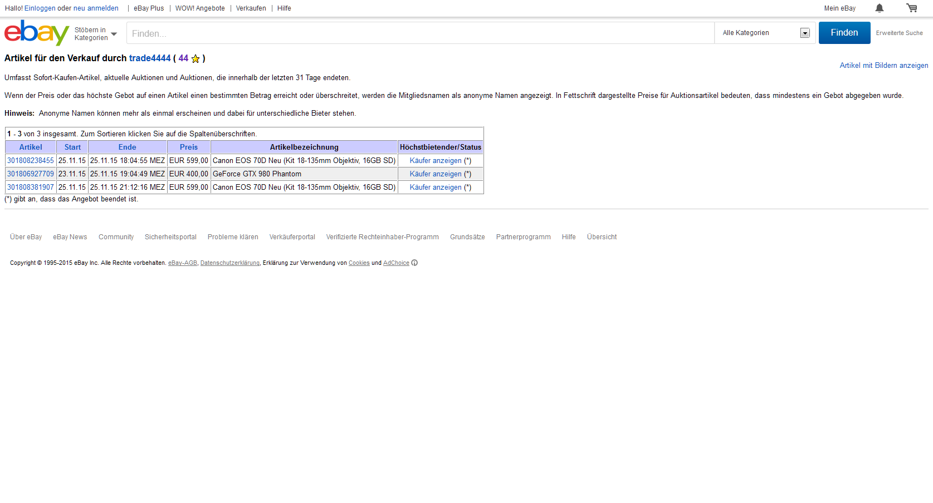The width and height of the screenshot is (933, 503).
Task: Open WOW! Angebote in top bar
Action: pyautogui.click(x=200, y=8)
